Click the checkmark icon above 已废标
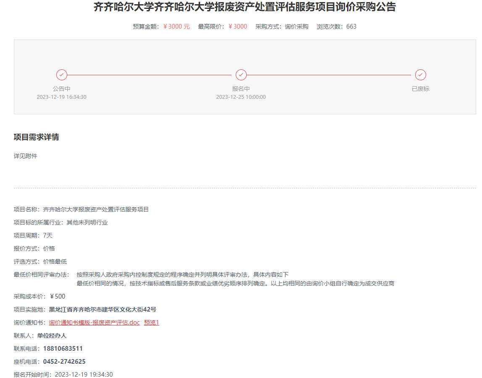The image size is (482, 378). (421, 75)
